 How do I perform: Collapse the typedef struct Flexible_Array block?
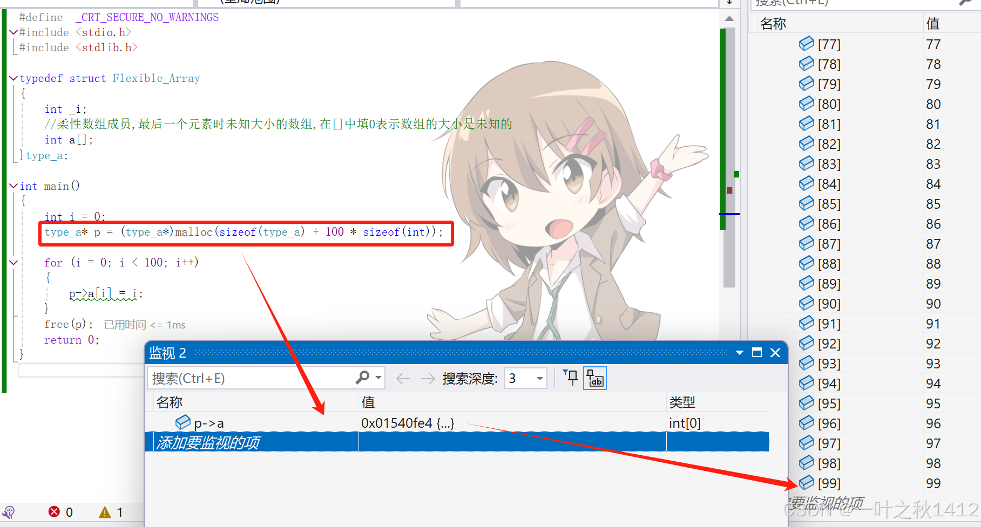coord(14,78)
